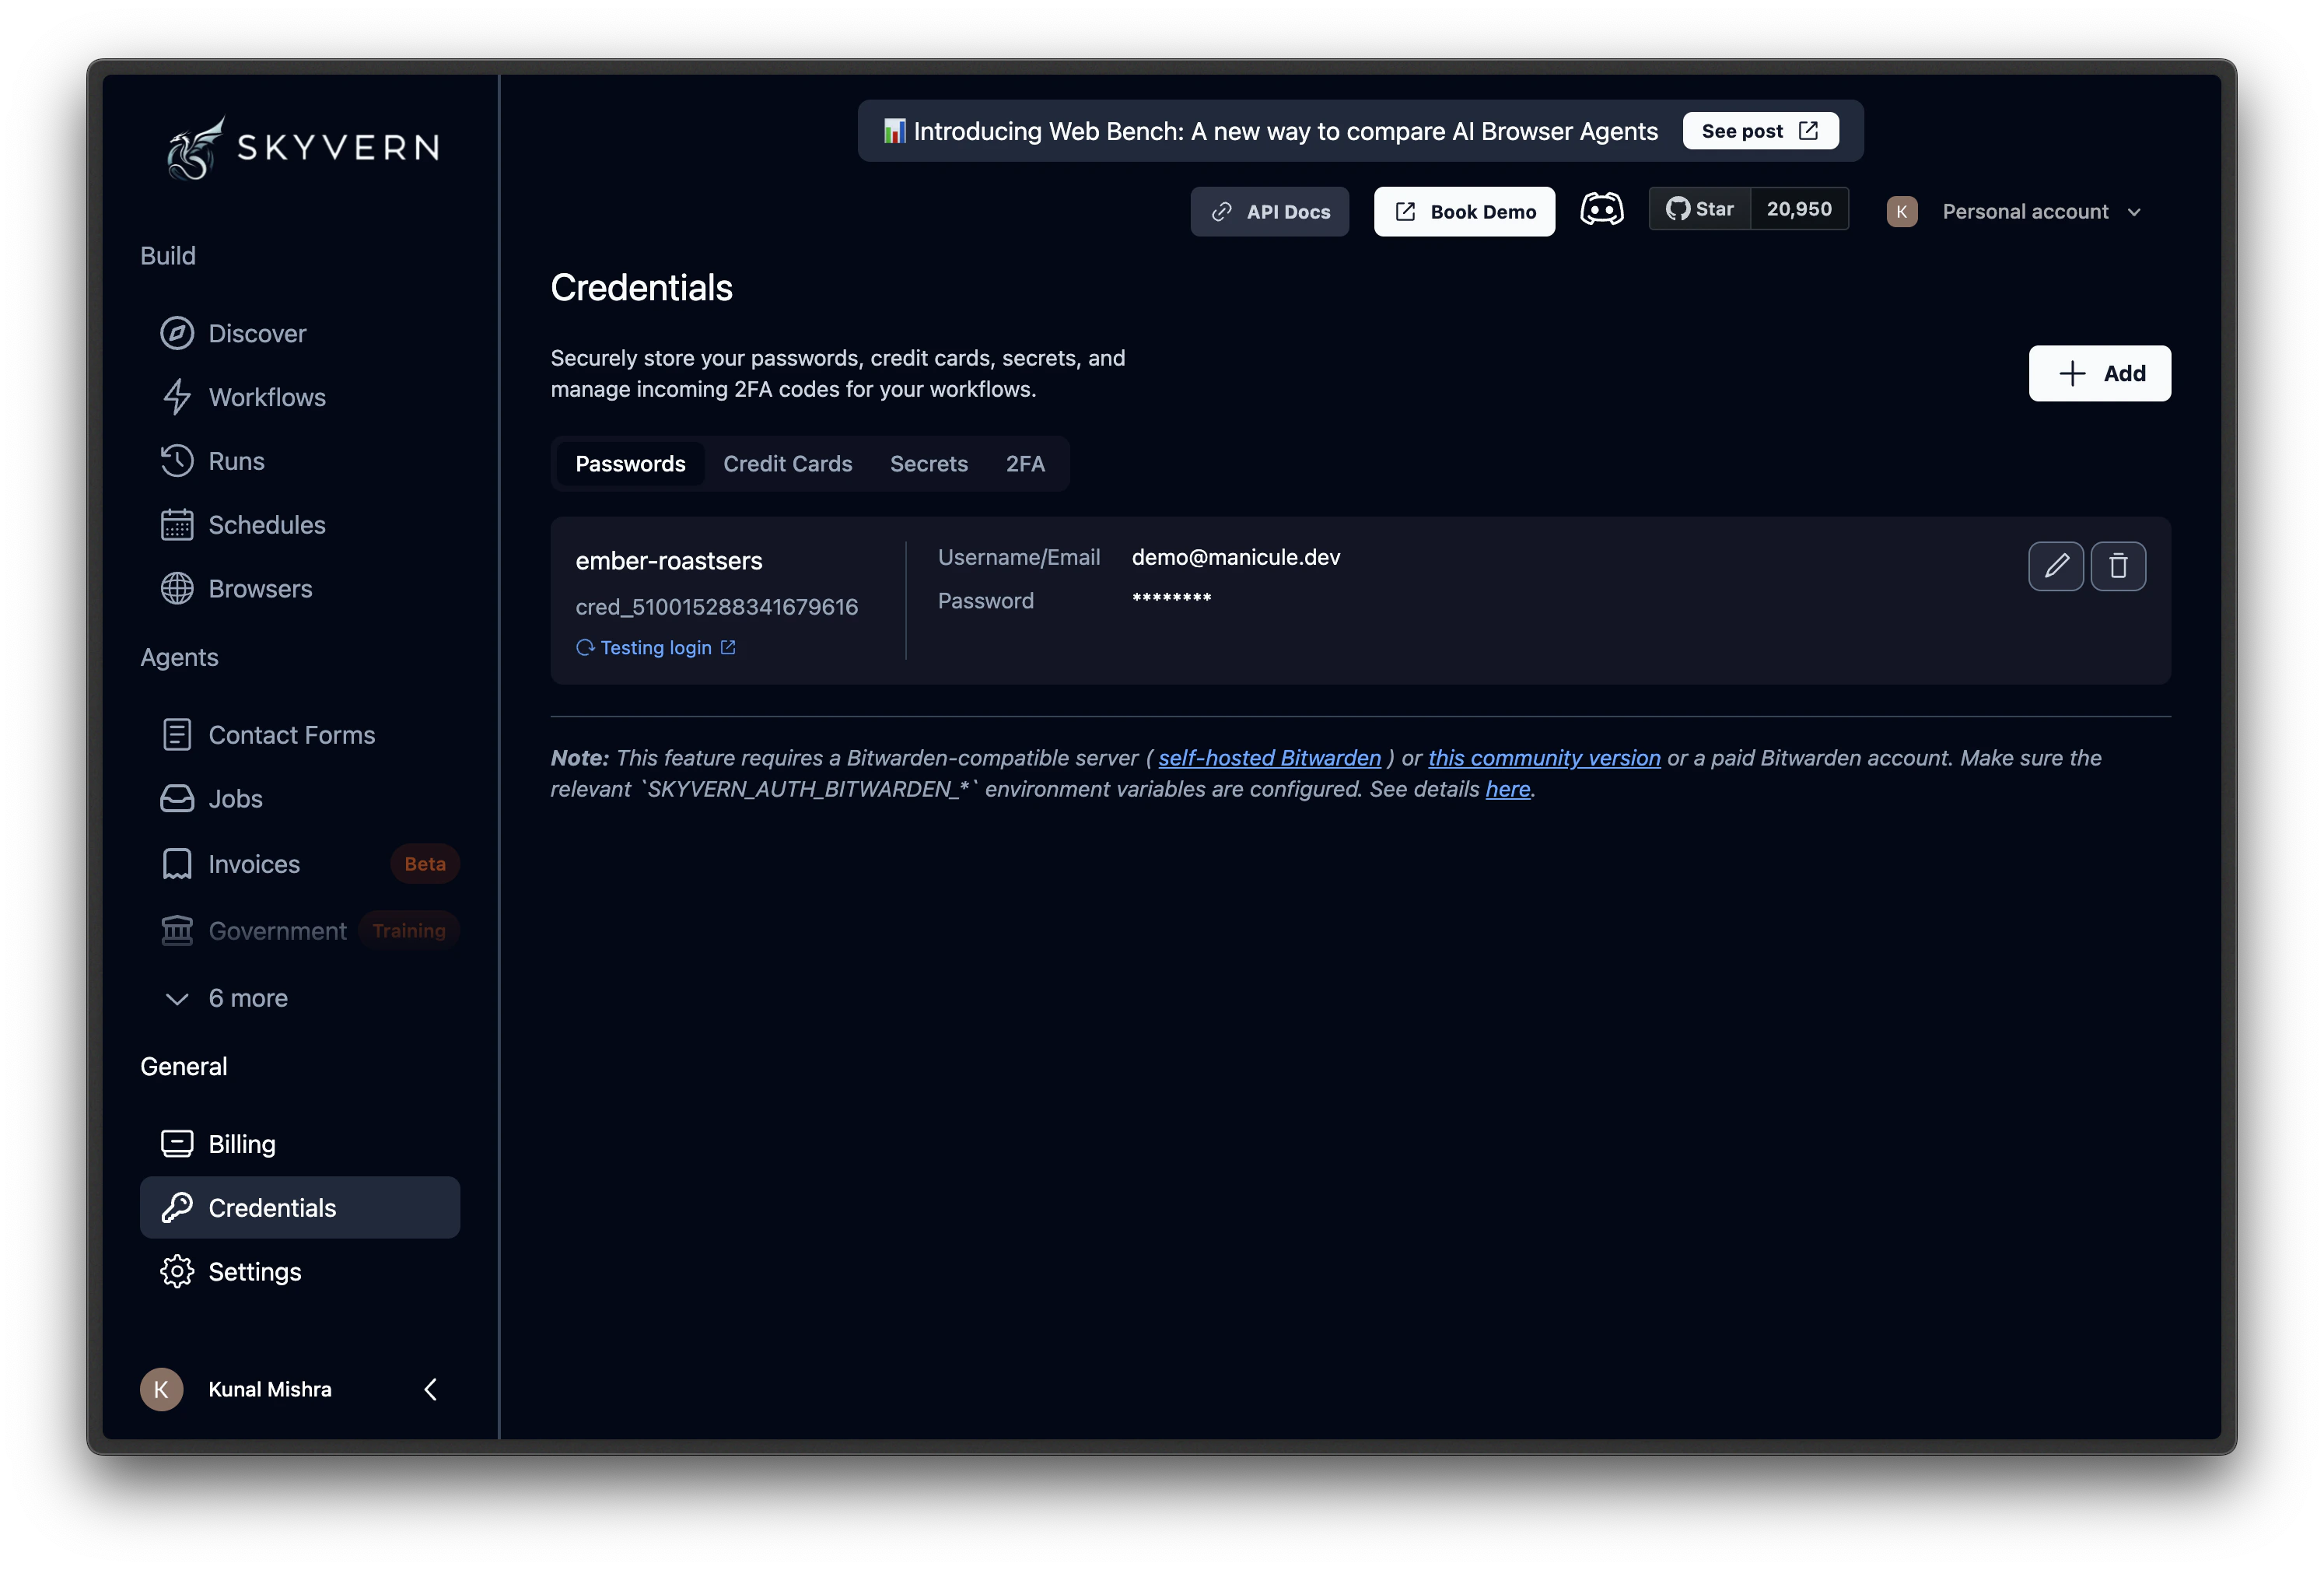Image resolution: width=2324 pixels, height=1570 pixels.
Task: Open Settings gear in sidebar
Action: pos(177,1271)
